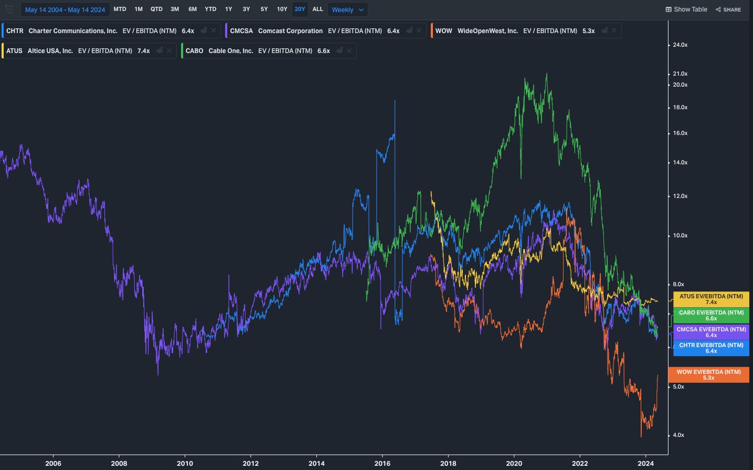753x470 pixels.
Task: Click the 2024 x-axis label
Action: pyautogui.click(x=646, y=463)
